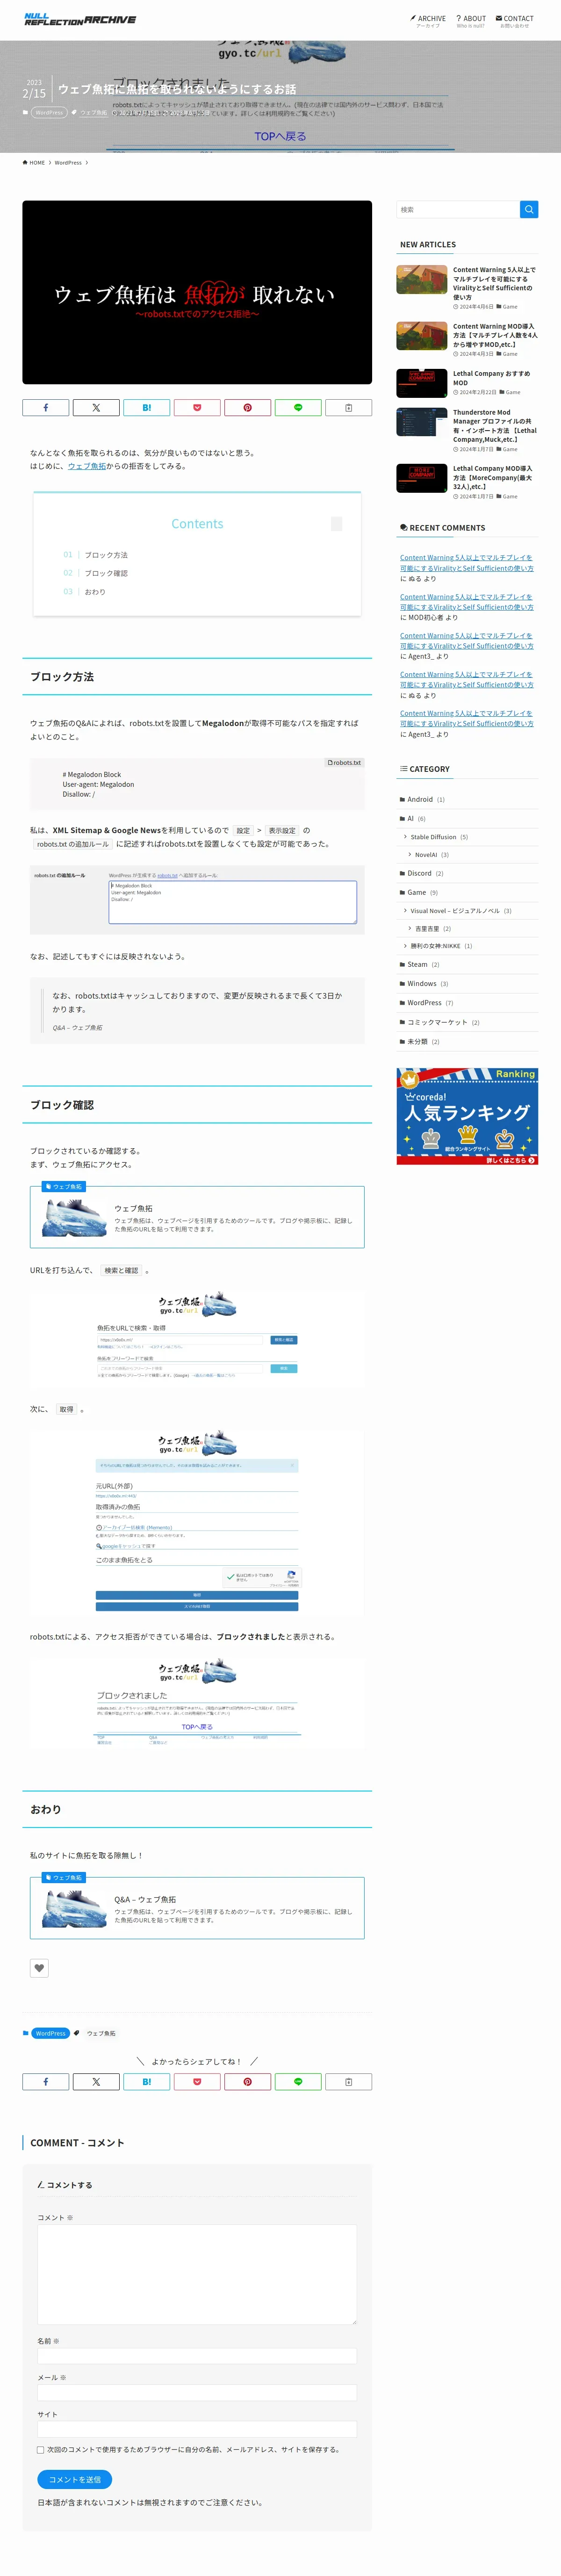This screenshot has width=561, height=2576.
Task: Click the blue search magnifier button
Action: [529, 209]
